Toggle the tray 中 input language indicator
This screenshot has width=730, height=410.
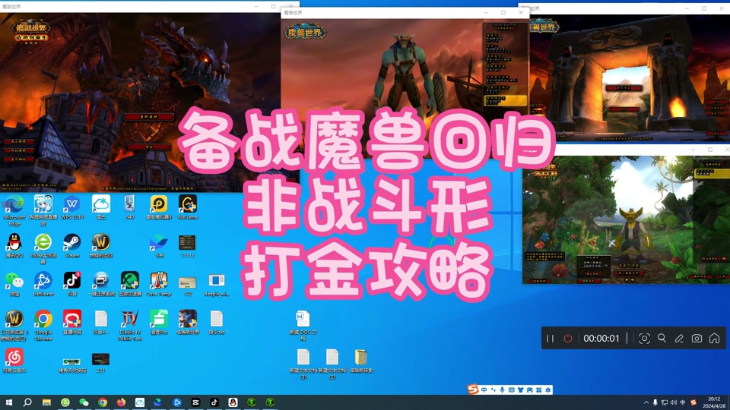tap(683, 402)
